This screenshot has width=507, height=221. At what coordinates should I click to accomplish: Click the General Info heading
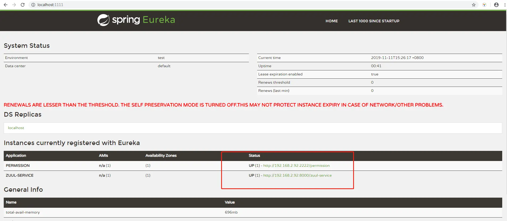point(23,190)
